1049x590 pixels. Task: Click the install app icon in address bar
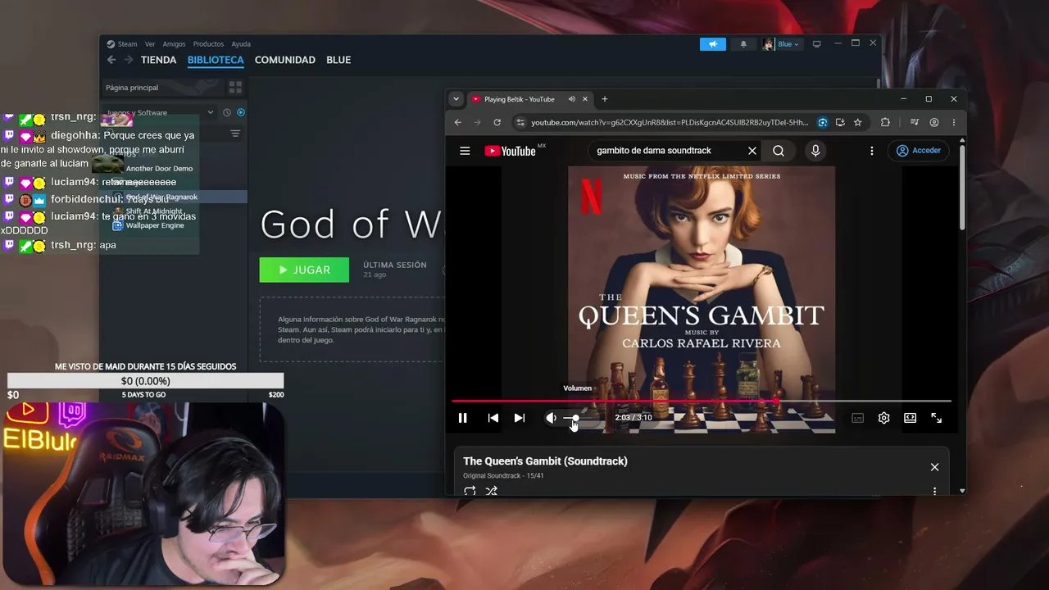[841, 122]
